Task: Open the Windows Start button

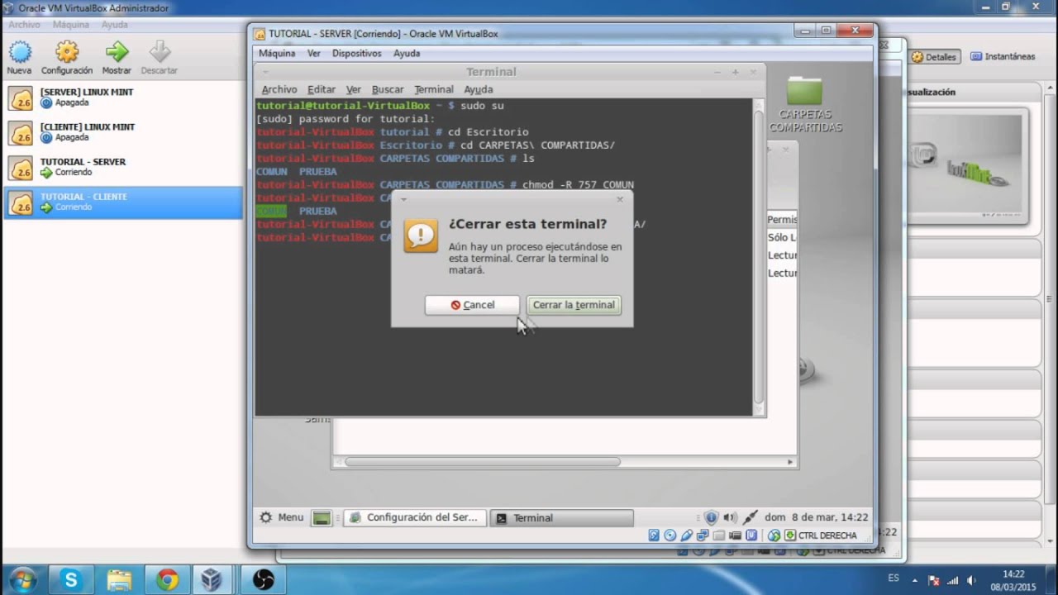Action: pos(21,579)
